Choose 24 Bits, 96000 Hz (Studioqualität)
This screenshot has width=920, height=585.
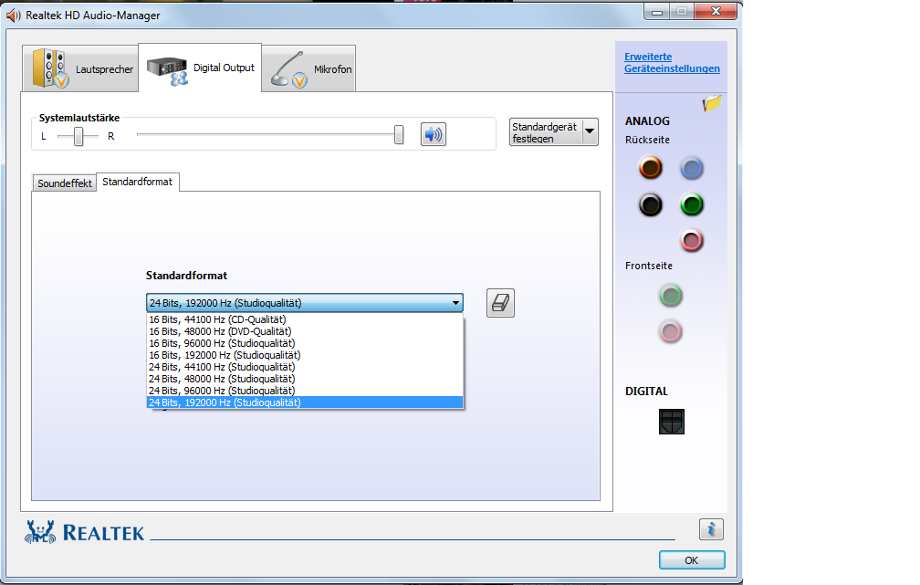click(305, 391)
